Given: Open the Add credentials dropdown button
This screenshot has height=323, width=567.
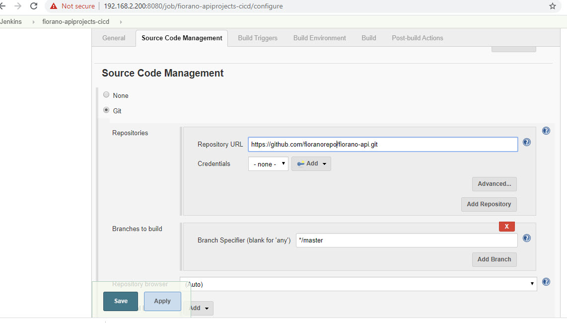Looking at the screenshot, I should click(311, 163).
